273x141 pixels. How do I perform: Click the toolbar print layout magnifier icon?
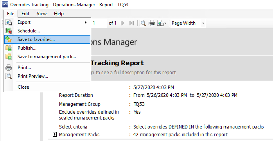[x=143, y=23]
